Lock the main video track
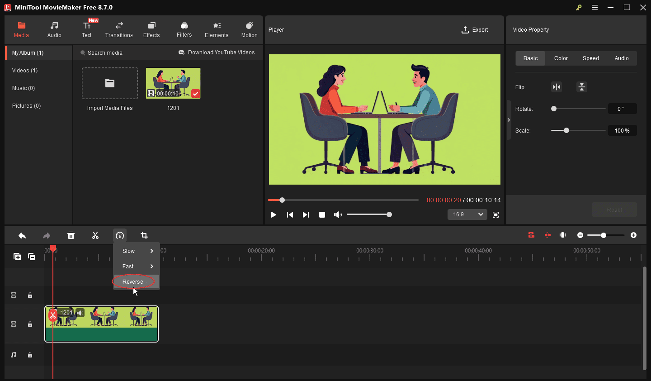The width and height of the screenshot is (651, 381). [x=30, y=324]
